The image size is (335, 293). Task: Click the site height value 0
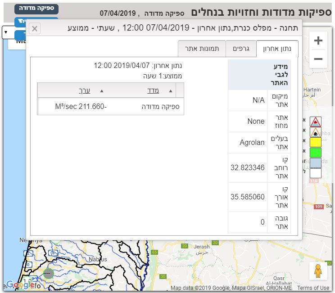263,222
